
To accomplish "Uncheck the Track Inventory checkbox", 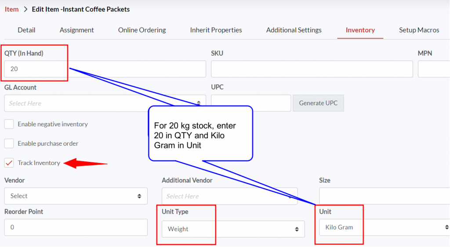I will click(x=9, y=163).
